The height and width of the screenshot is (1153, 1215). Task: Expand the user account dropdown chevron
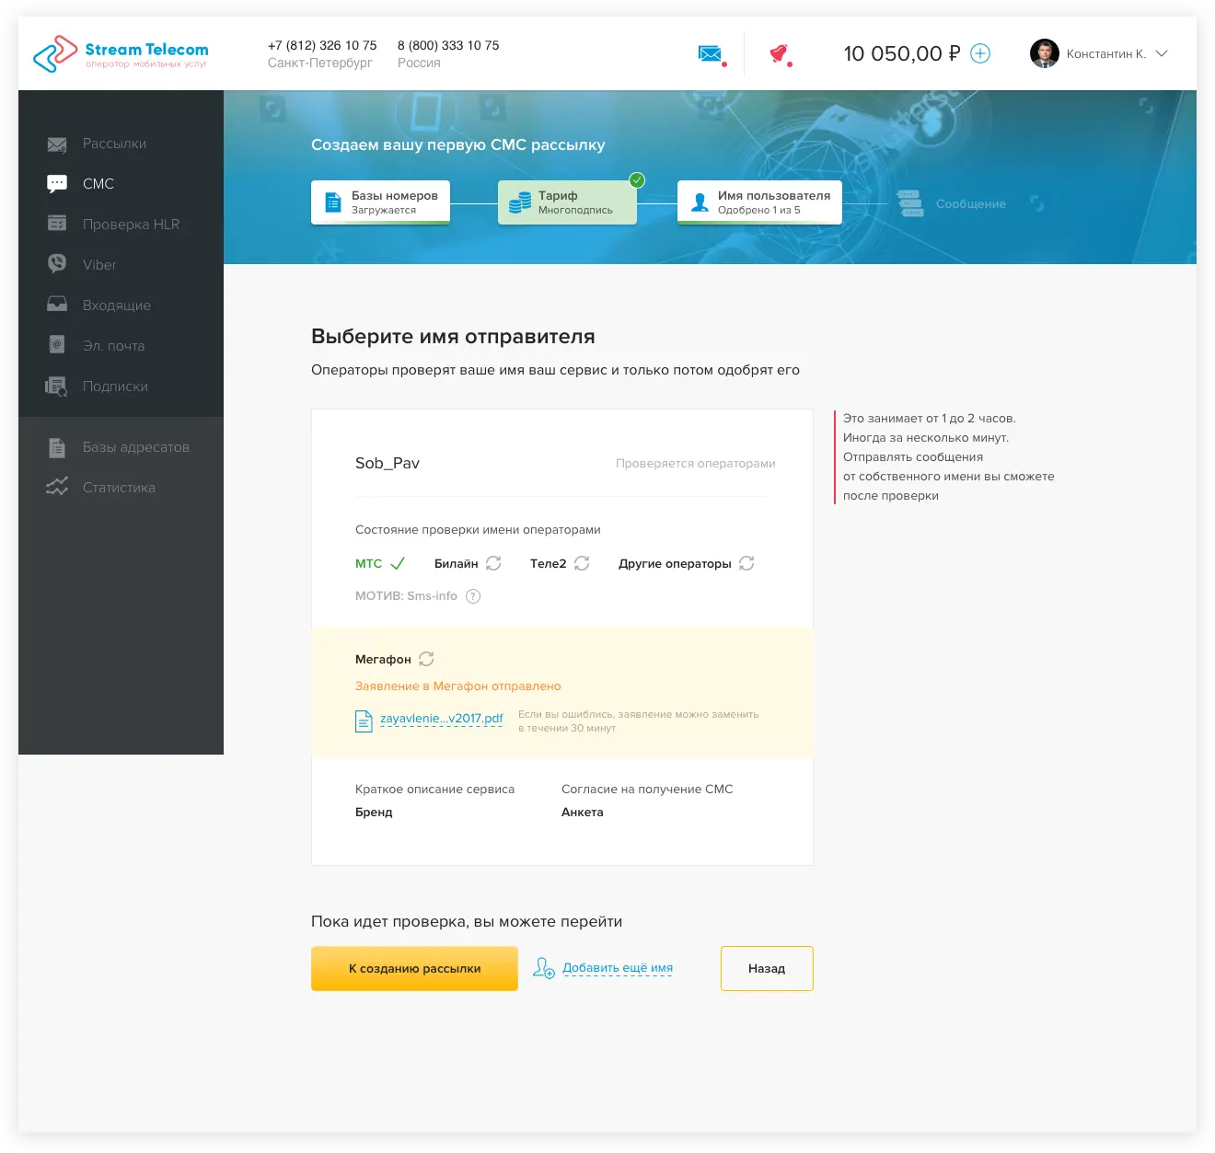tap(1162, 53)
